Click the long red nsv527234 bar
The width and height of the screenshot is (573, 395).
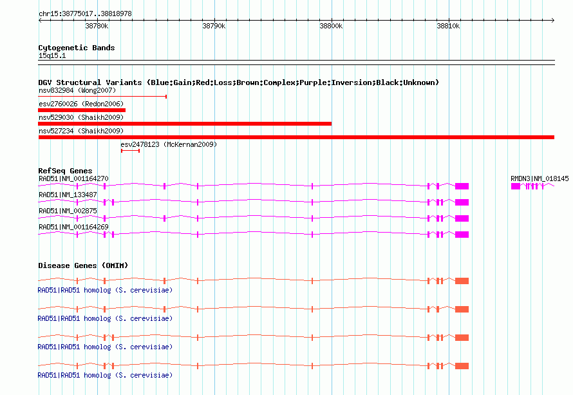(296, 137)
